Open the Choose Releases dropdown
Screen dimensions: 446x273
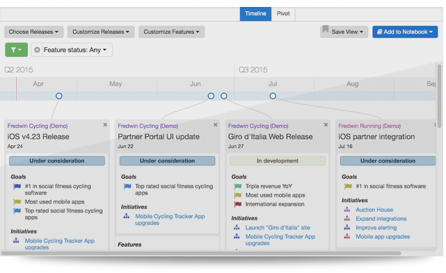pyautogui.click(x=33, y=32)
